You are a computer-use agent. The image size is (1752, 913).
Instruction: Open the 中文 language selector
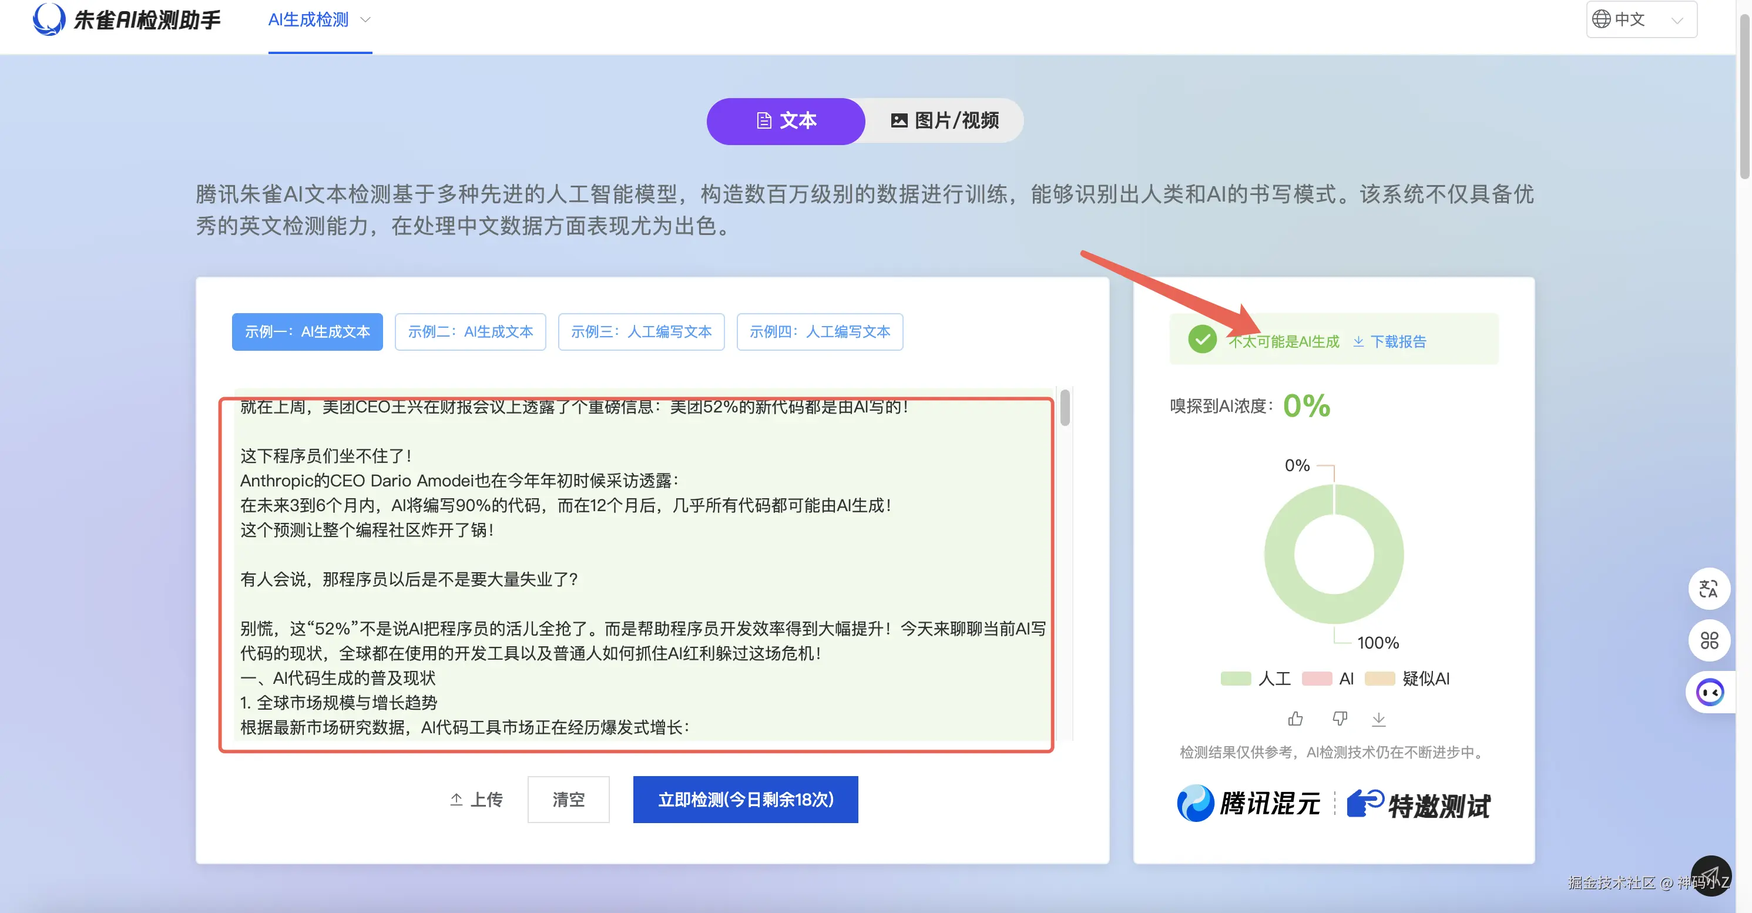1640,20
